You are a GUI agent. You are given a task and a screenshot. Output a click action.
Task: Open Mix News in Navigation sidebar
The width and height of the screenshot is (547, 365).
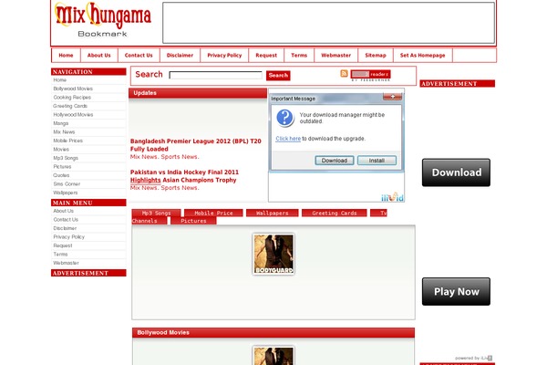point(64,132)
